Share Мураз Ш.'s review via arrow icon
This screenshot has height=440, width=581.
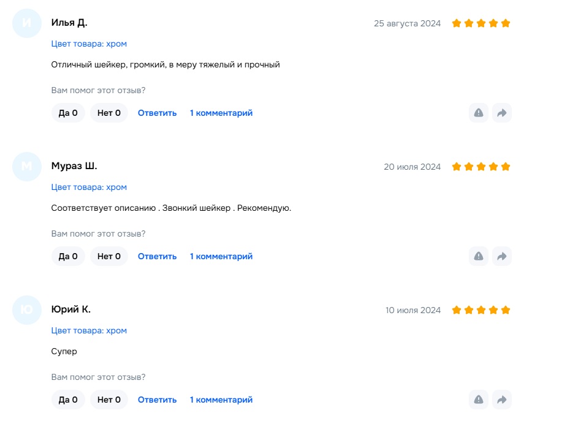502,256
